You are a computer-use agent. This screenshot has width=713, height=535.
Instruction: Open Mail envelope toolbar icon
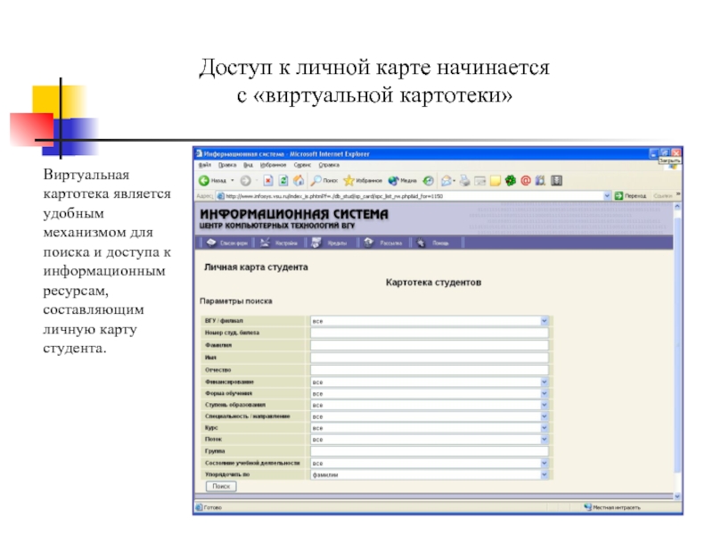[447, 181]
